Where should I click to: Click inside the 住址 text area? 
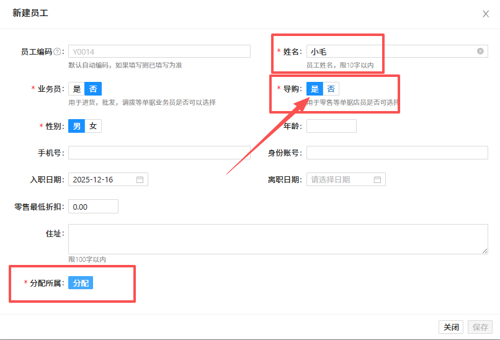tap(278, 239)
